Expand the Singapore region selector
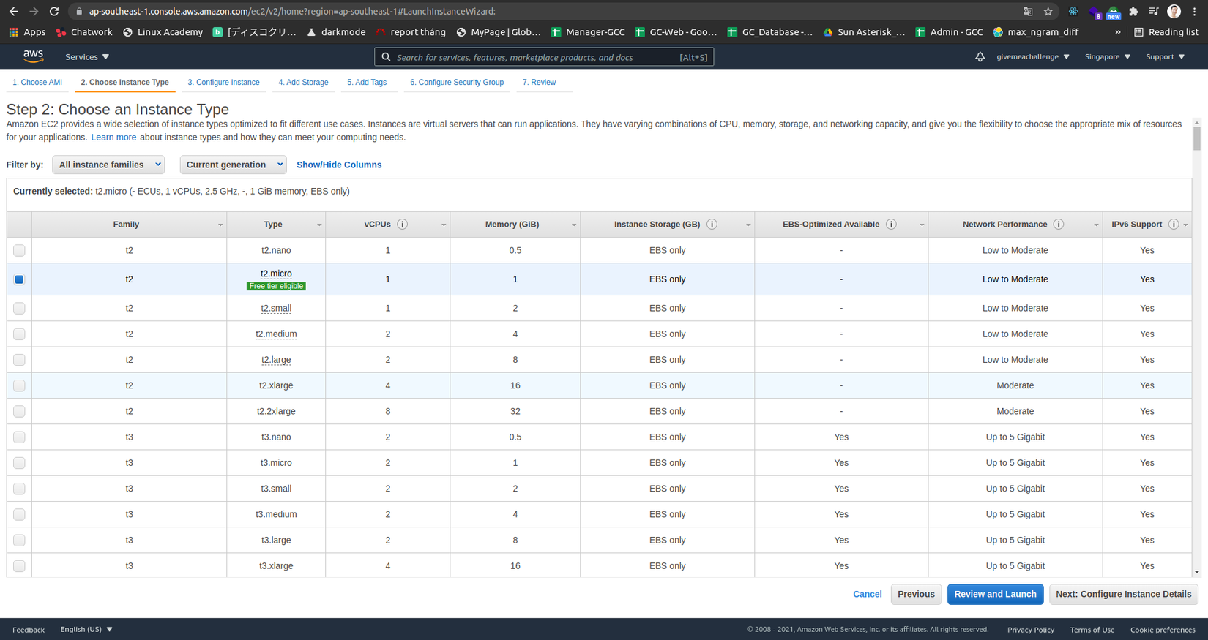The width and height of the screenshot is (1208, 640). (1107, 57)
